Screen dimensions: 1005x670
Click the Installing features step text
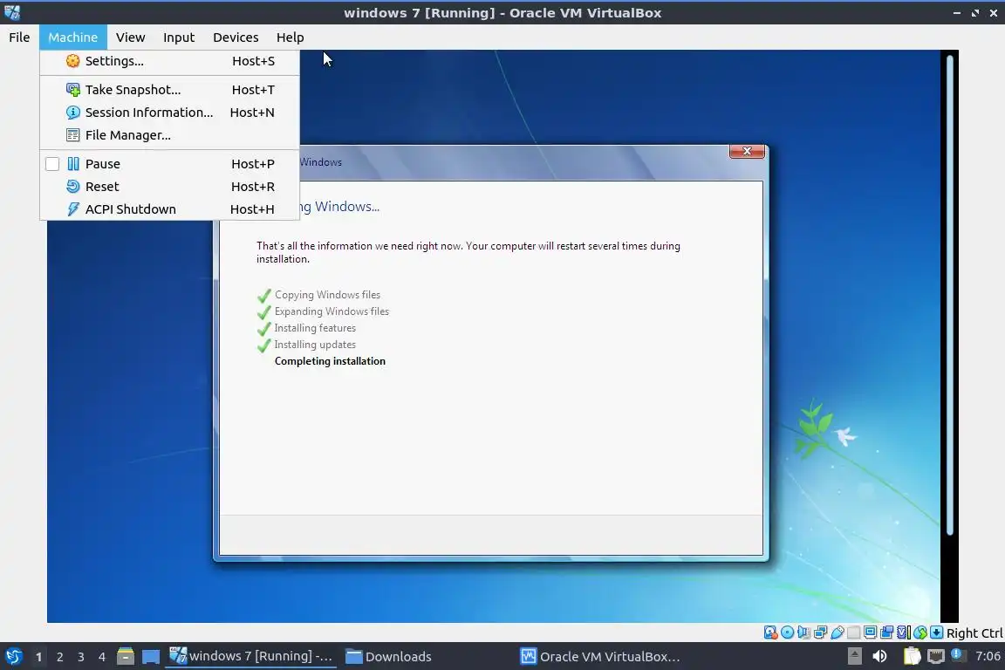click(315, 328)
